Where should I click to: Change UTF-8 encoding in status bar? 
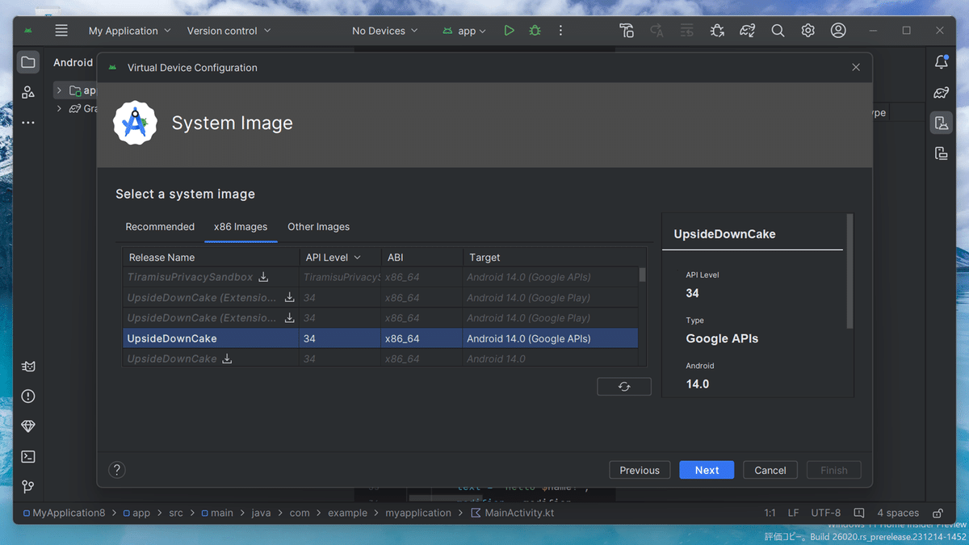(x=825, y=513)
